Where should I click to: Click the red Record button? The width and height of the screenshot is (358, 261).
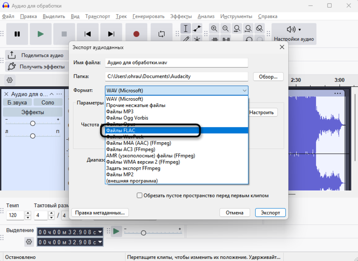click(x=136, y=34)
